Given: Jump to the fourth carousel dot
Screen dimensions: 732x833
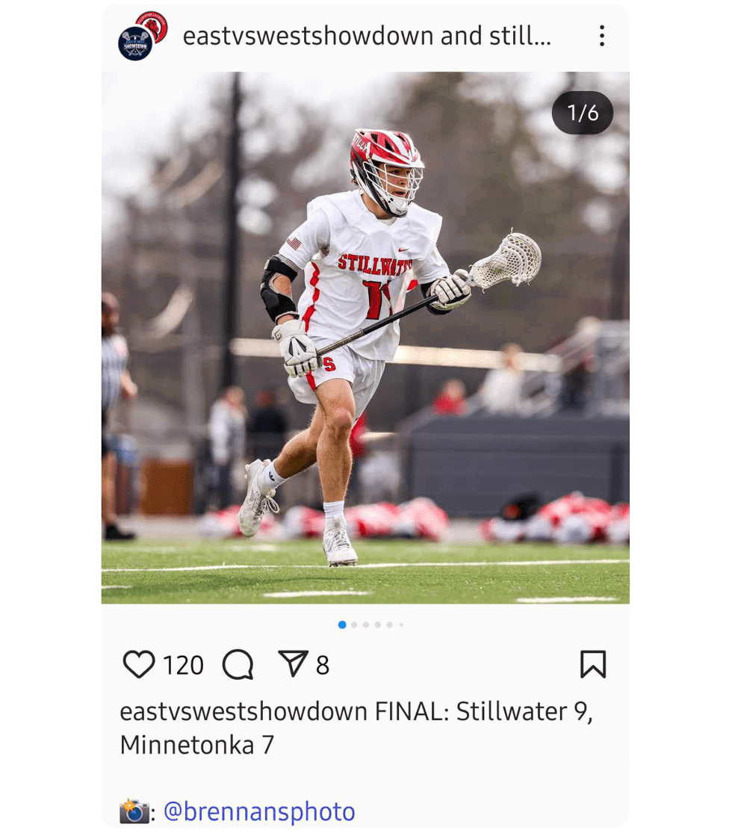Looking at the screenshot, I should point(378,625).
